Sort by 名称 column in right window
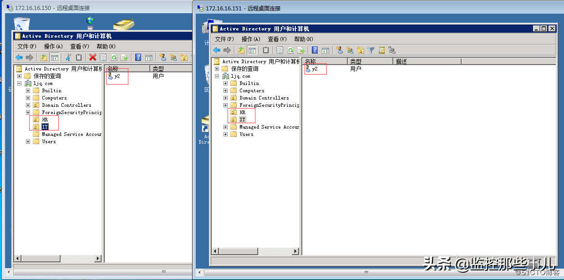 point(325,61)
